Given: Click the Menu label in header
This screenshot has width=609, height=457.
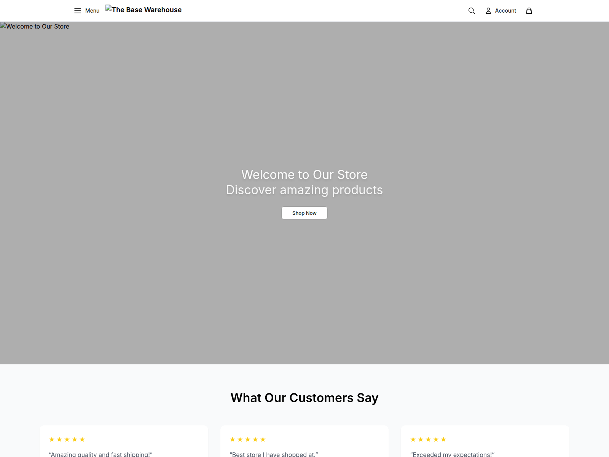Looking at the screenshot, I should coord(92,11).
